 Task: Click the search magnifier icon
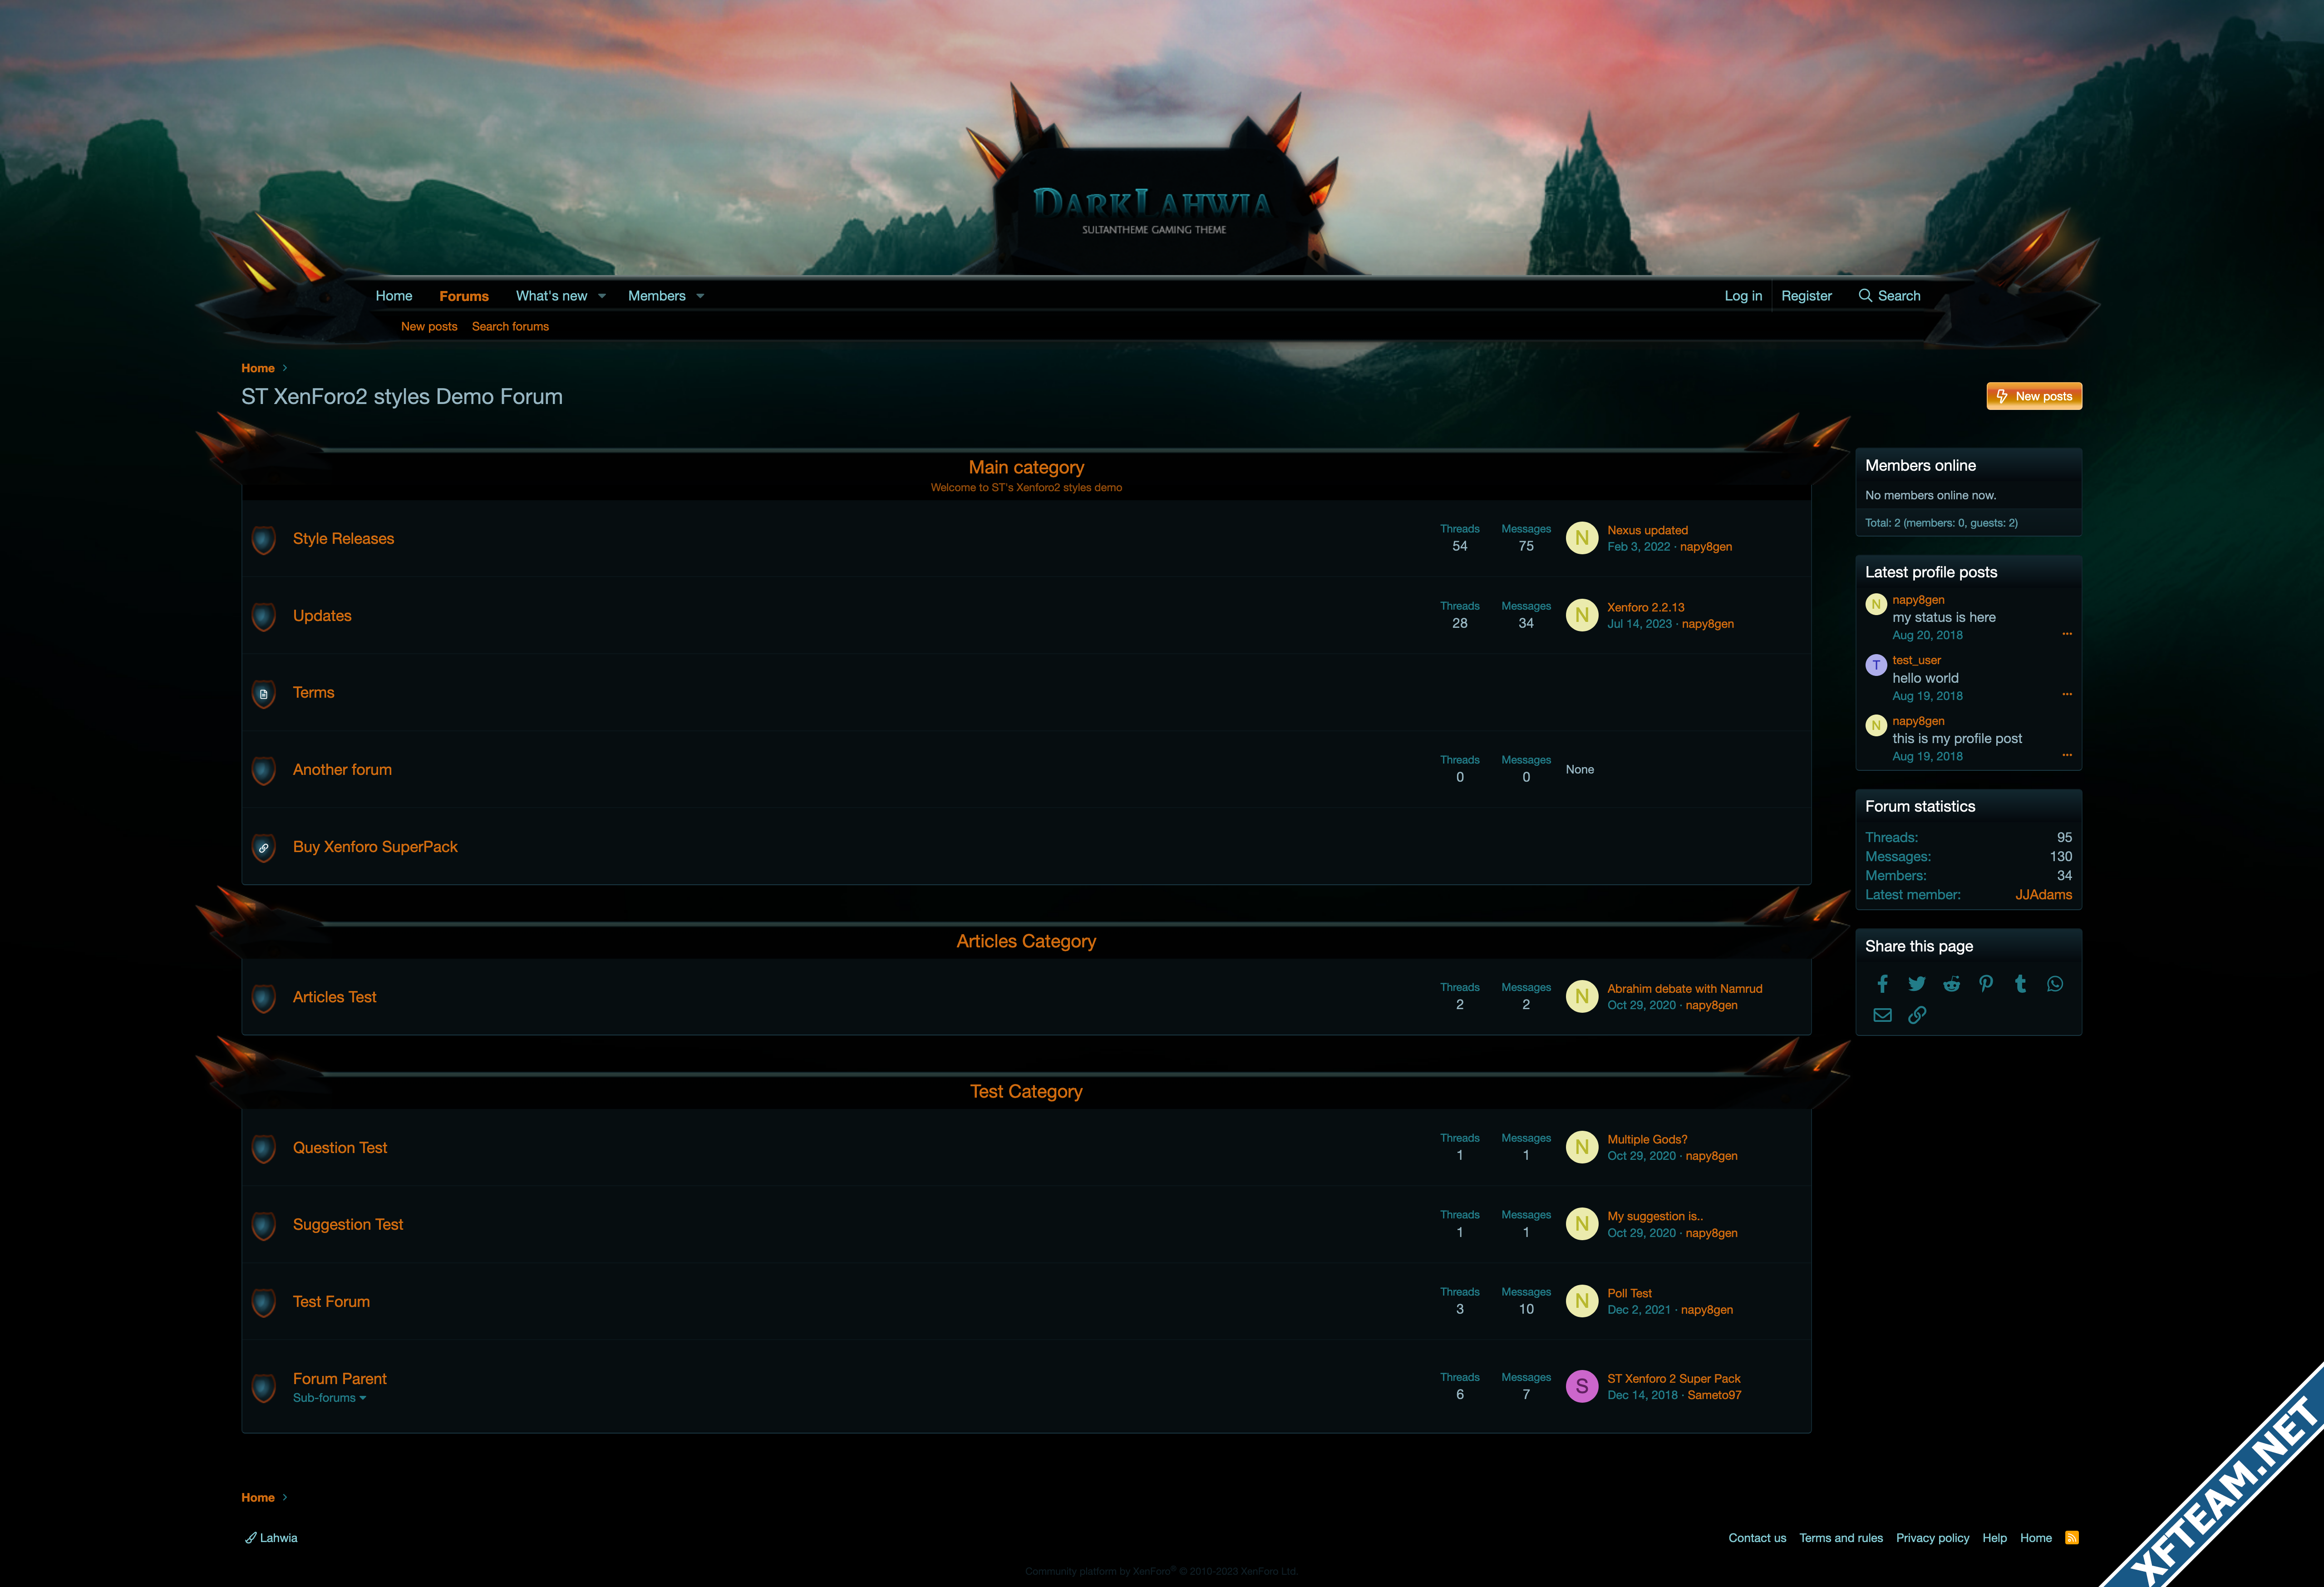coord(1865,296)
